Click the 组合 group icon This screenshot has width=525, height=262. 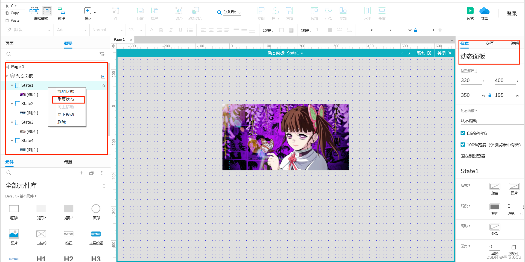pyautogui.click(x=179, y=11)
